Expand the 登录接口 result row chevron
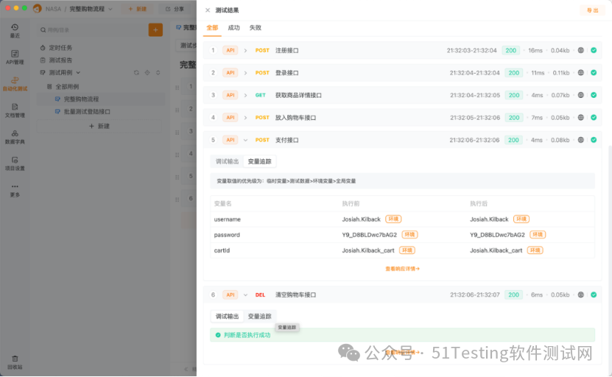612x377 pixels. (x=245, y=73)
